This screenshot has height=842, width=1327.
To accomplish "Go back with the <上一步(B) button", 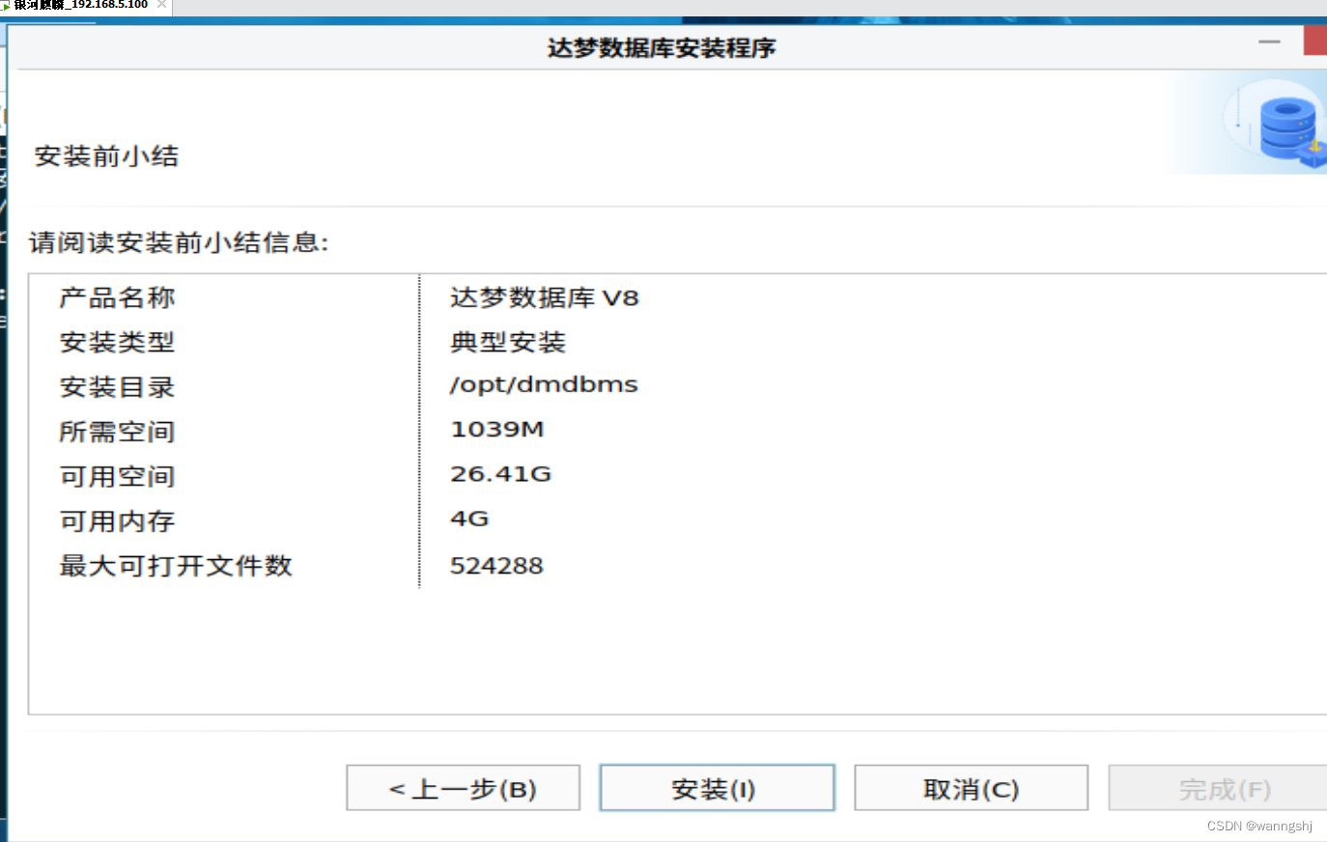I will click(x=463, y=788).
